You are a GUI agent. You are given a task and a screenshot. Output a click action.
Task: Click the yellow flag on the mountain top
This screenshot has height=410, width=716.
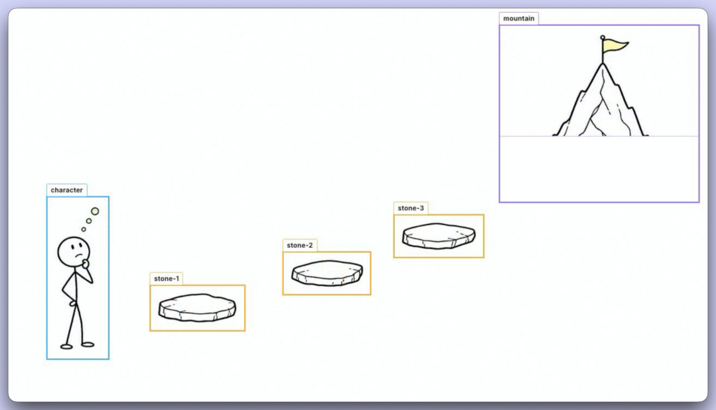pos(615,46)
